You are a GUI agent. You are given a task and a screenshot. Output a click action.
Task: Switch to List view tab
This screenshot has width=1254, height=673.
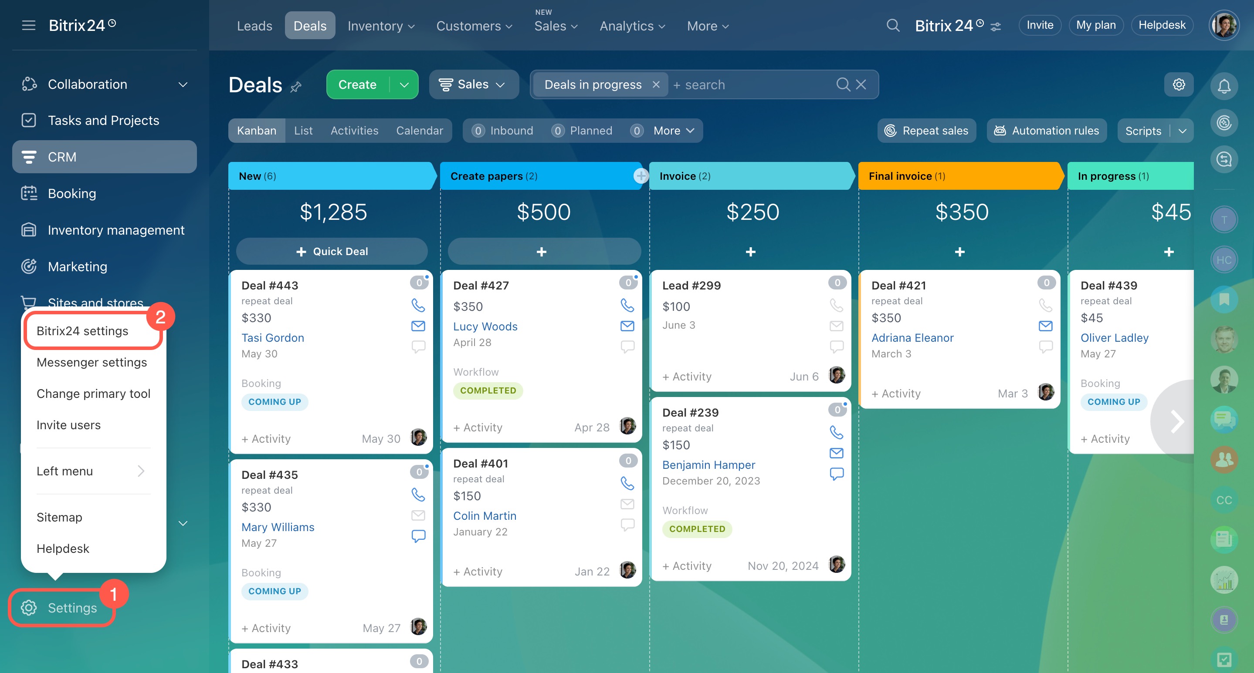coord(303,131)
